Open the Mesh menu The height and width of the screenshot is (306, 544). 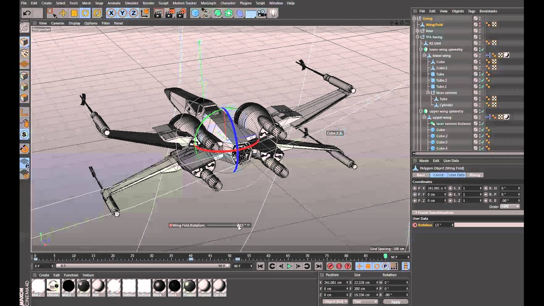click(x=86, y=3)
